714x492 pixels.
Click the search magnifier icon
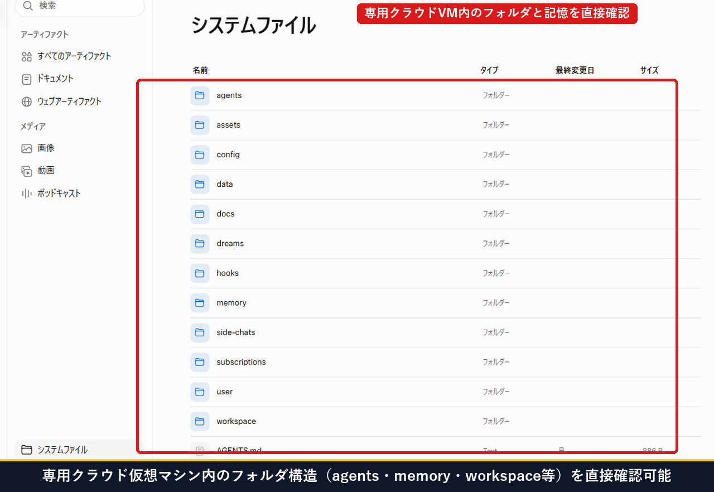click(x=28, y=6)
